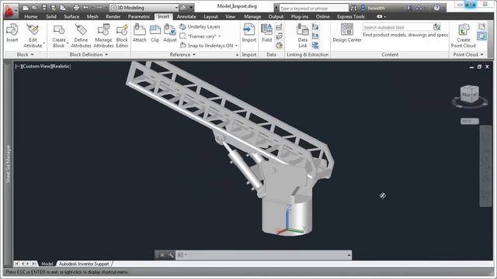This screenshot has height=279, width=497.
Task: Click the New drawing quick-access icon
Action: click(x=26, y=8)
